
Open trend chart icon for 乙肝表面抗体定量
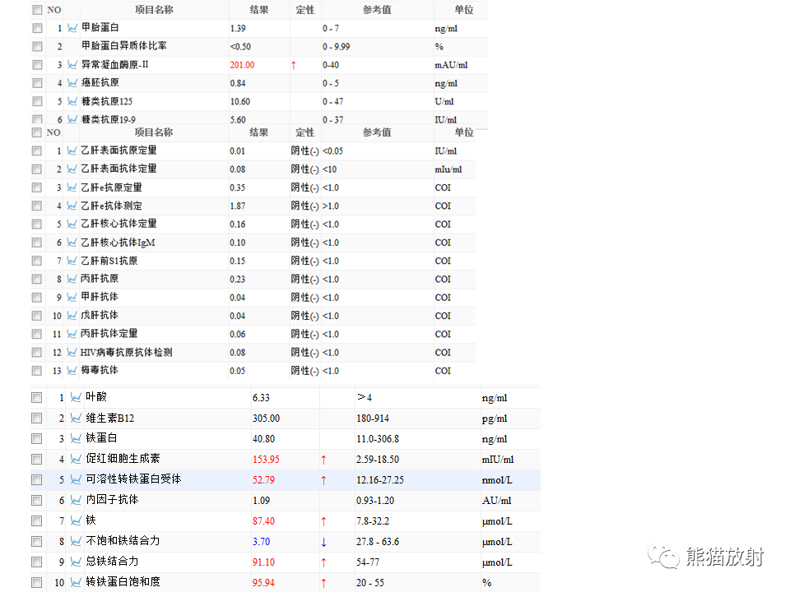click(x=72, y=169)
